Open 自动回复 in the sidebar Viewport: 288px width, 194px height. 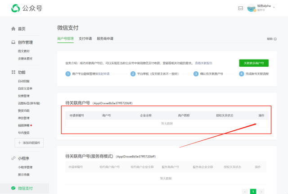tap(24, 81)
